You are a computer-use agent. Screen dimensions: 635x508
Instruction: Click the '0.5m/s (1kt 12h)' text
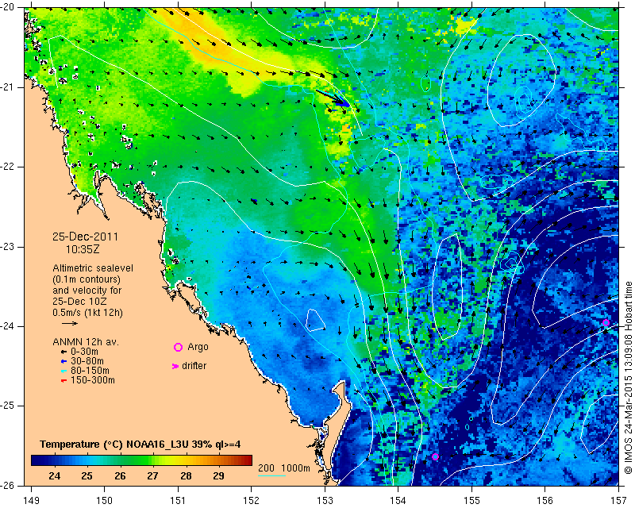(87, 313)
